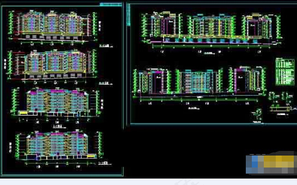Click the small node detail near right sheet's bottom border
The width and height of the screenshot is (297, 185).
tap(258, 113)
